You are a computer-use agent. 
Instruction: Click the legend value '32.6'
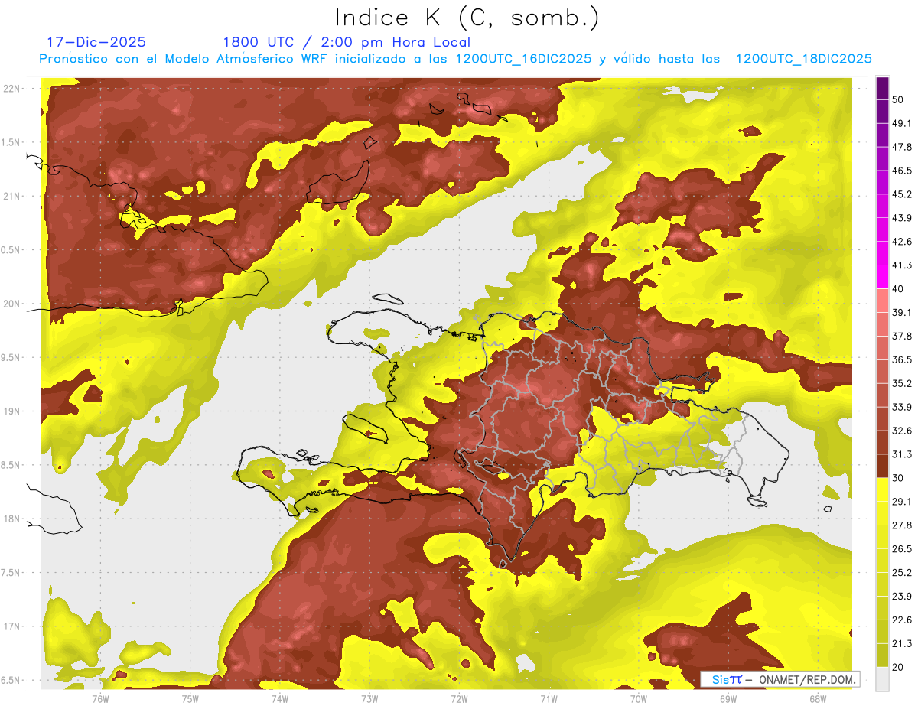902,431
